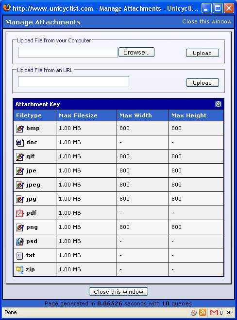Screen dimensions: 237x320
Task: Click the bmp filetype icon
Action: click(20, 129)
